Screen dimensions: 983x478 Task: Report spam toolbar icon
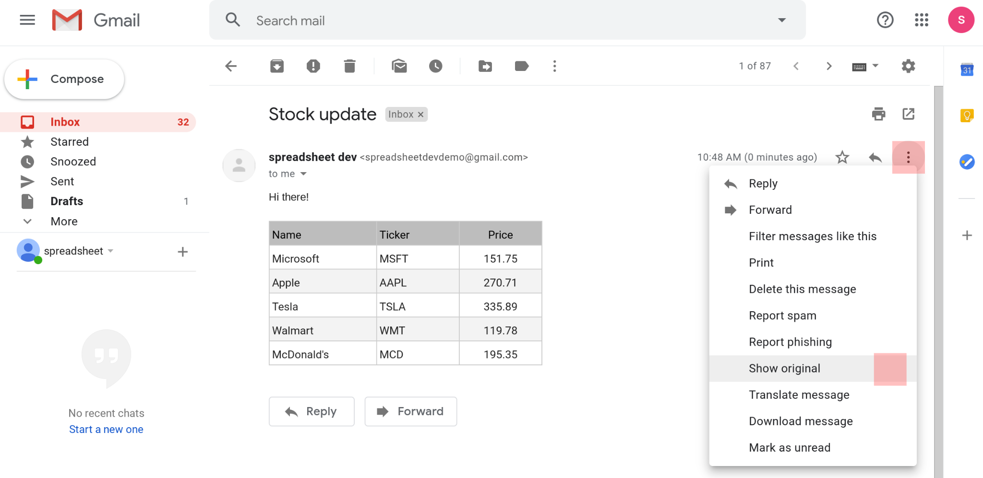coord(313,66)
